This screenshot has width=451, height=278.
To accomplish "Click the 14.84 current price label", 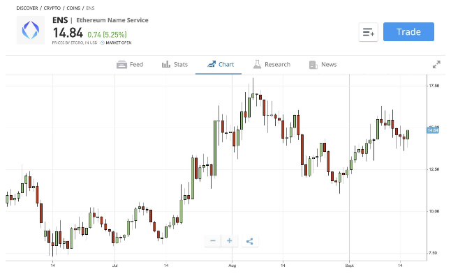I will (x=433, y=130).
